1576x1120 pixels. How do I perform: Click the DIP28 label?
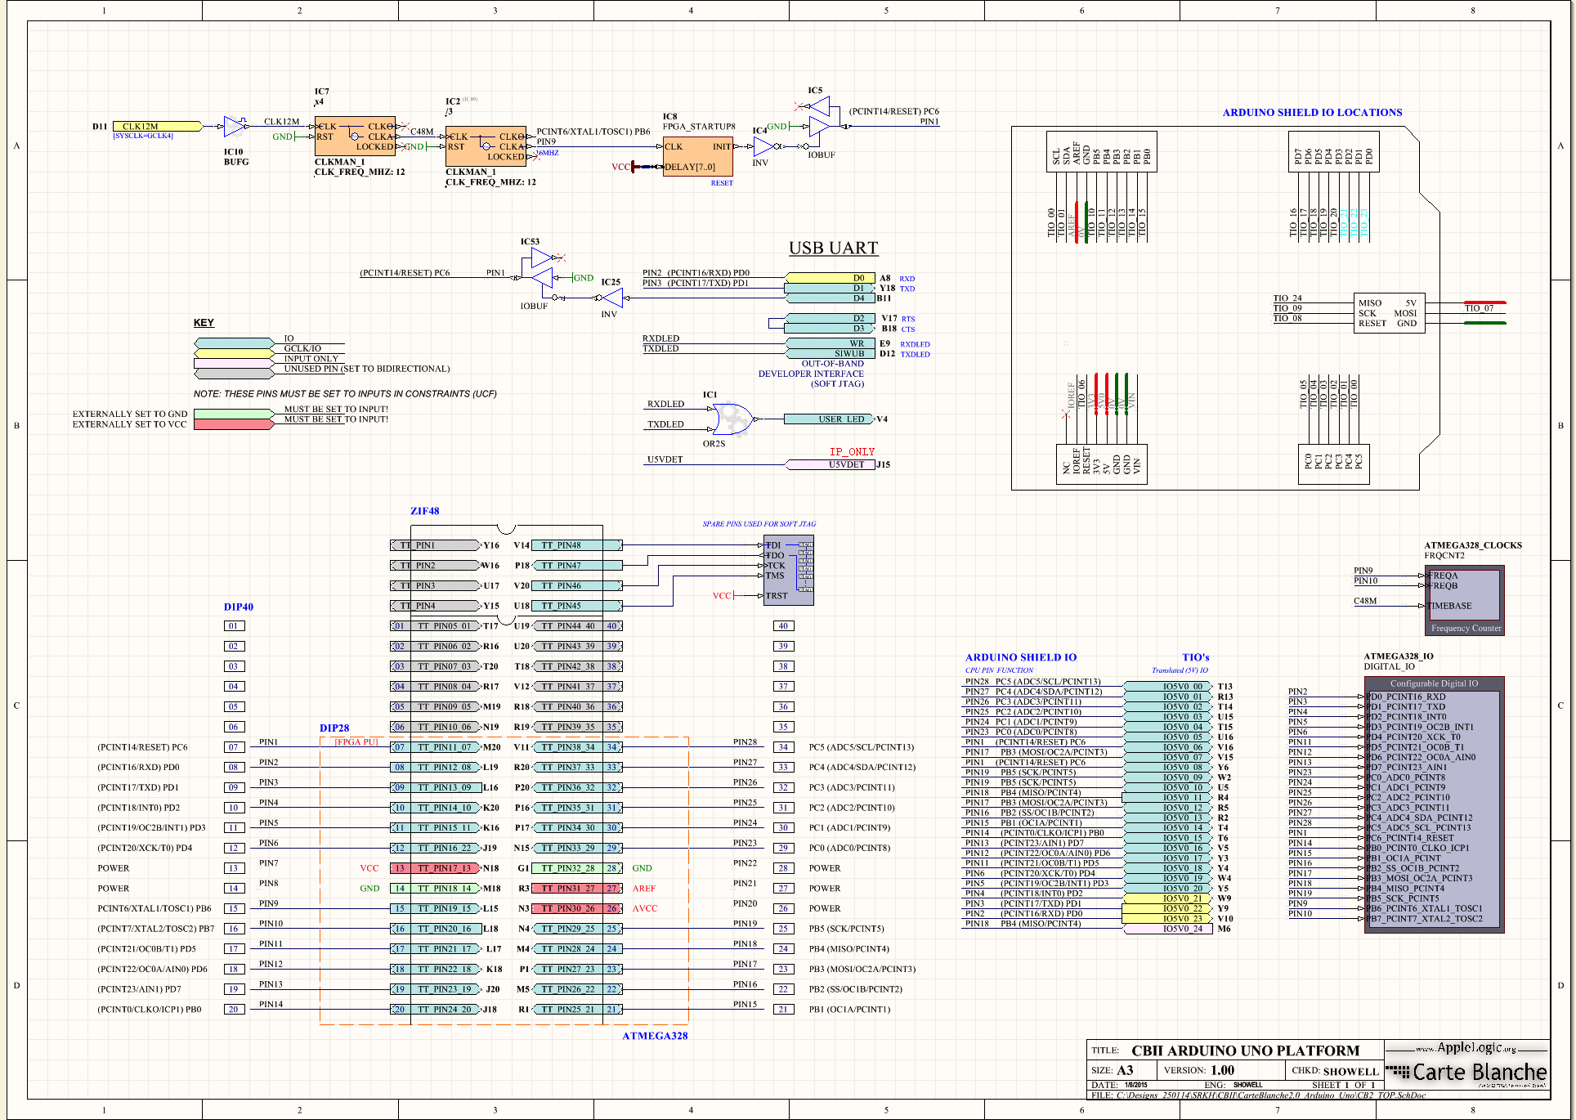pyautogui.click(x=334, y=728)
